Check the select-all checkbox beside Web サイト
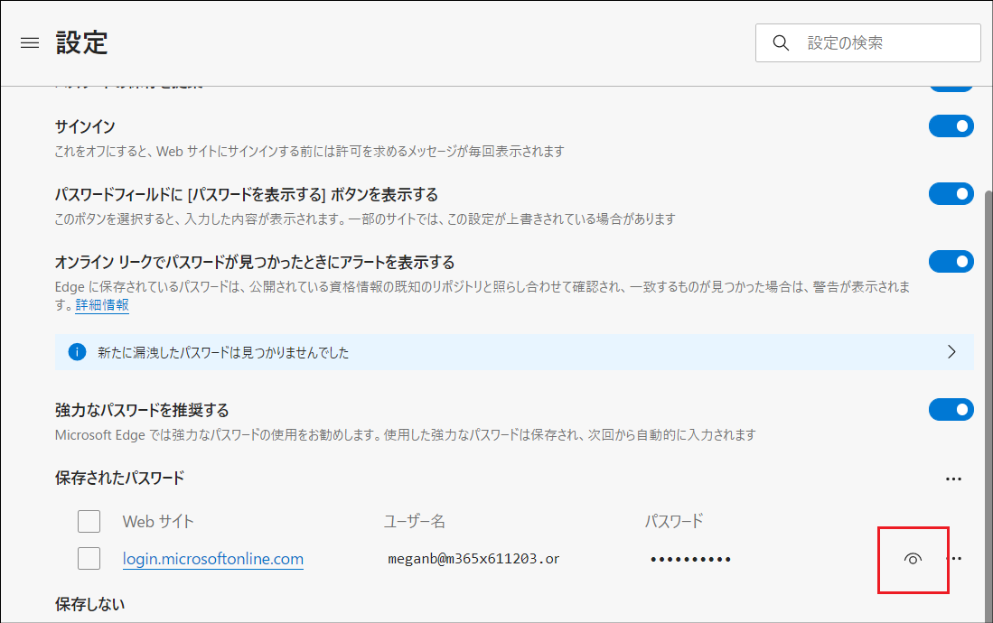 pyautogui.click(x=89, y=522)
